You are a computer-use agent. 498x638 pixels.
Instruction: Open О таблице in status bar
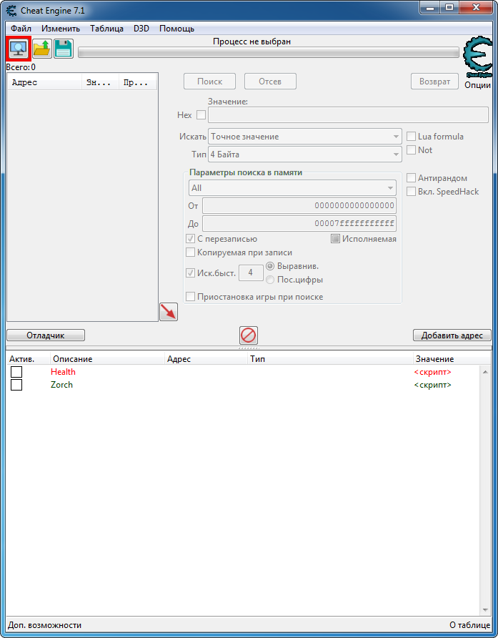(469, 625)
